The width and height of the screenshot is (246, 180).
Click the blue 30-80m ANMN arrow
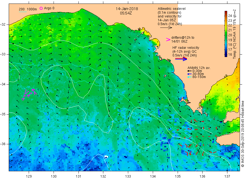click(x=189, y=74)
